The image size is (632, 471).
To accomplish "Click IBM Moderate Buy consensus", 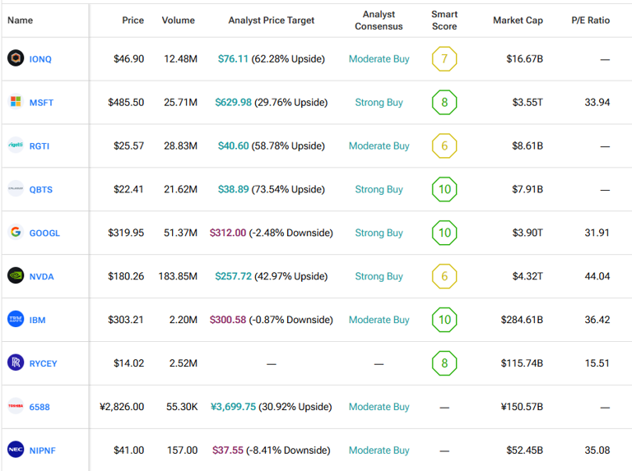I will point(379,320).
